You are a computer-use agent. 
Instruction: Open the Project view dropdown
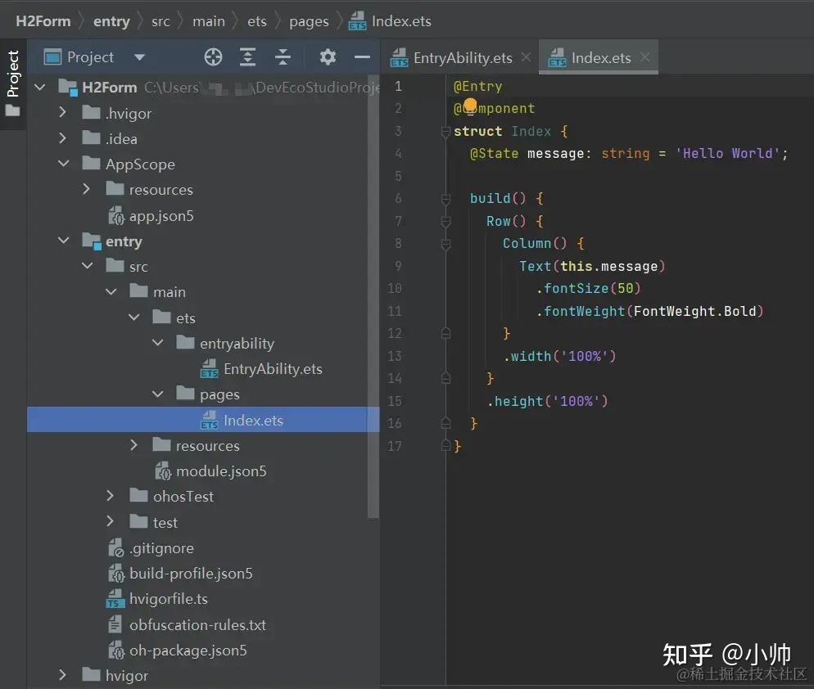coord(139,56)
